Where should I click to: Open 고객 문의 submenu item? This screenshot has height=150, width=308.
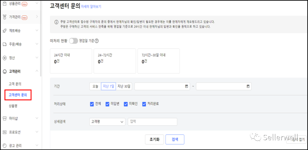pos(15,84)
